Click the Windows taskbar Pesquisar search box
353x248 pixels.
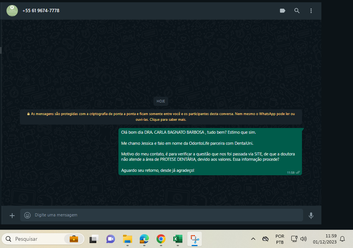[x=43, y=239]
